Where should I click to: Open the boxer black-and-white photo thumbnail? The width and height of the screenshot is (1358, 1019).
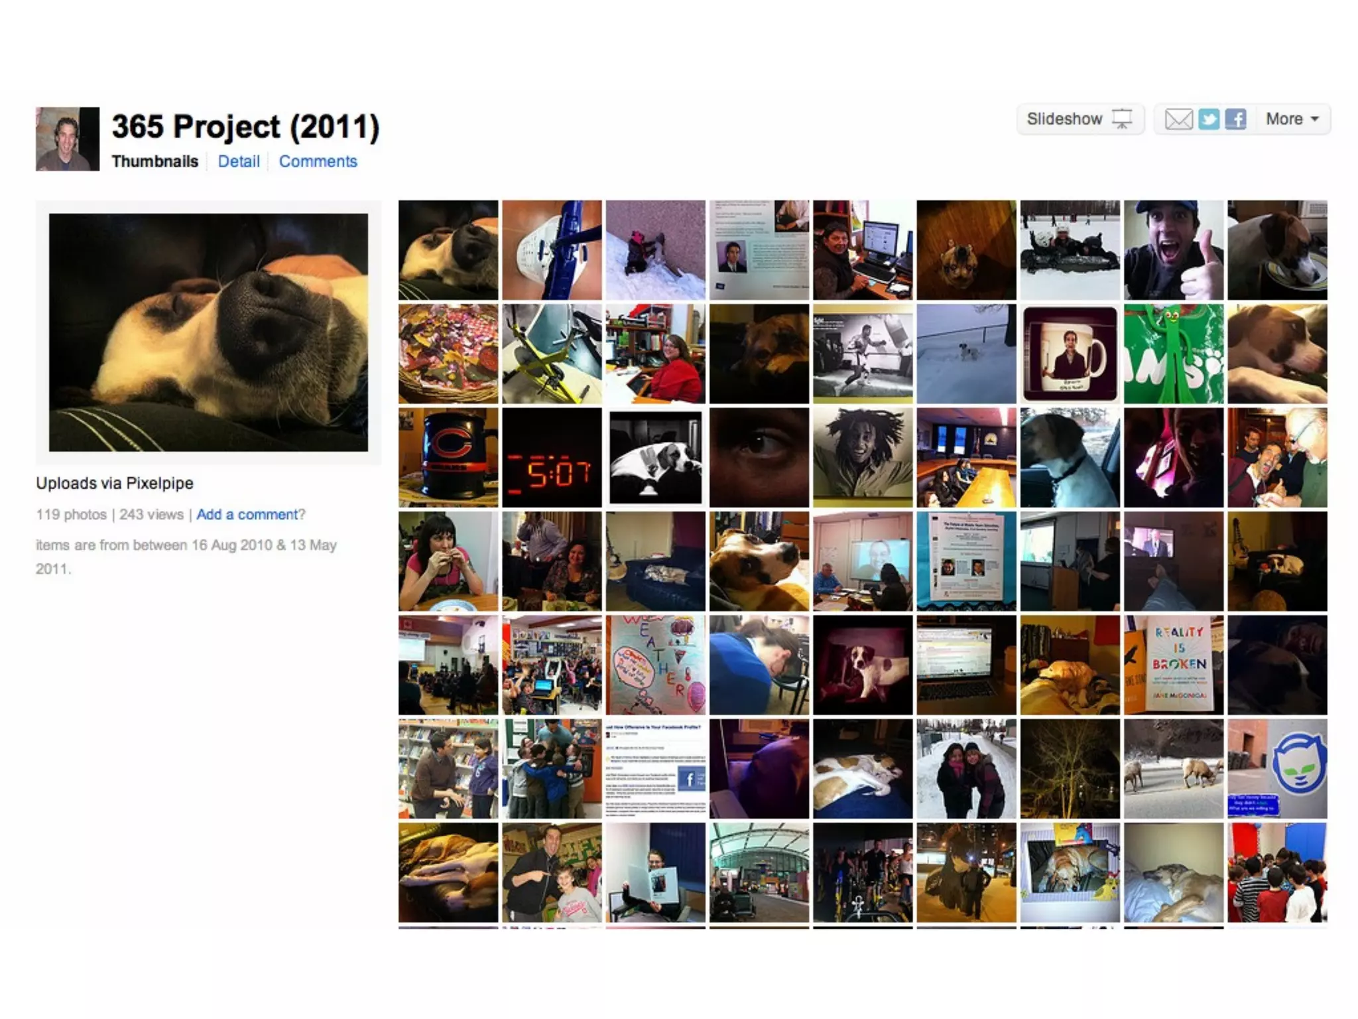click(x=863, y=354)
